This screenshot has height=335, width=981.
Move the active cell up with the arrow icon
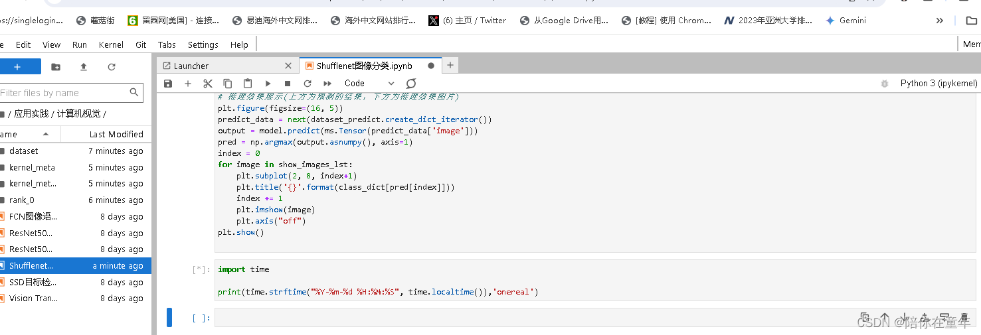(884, 318)
